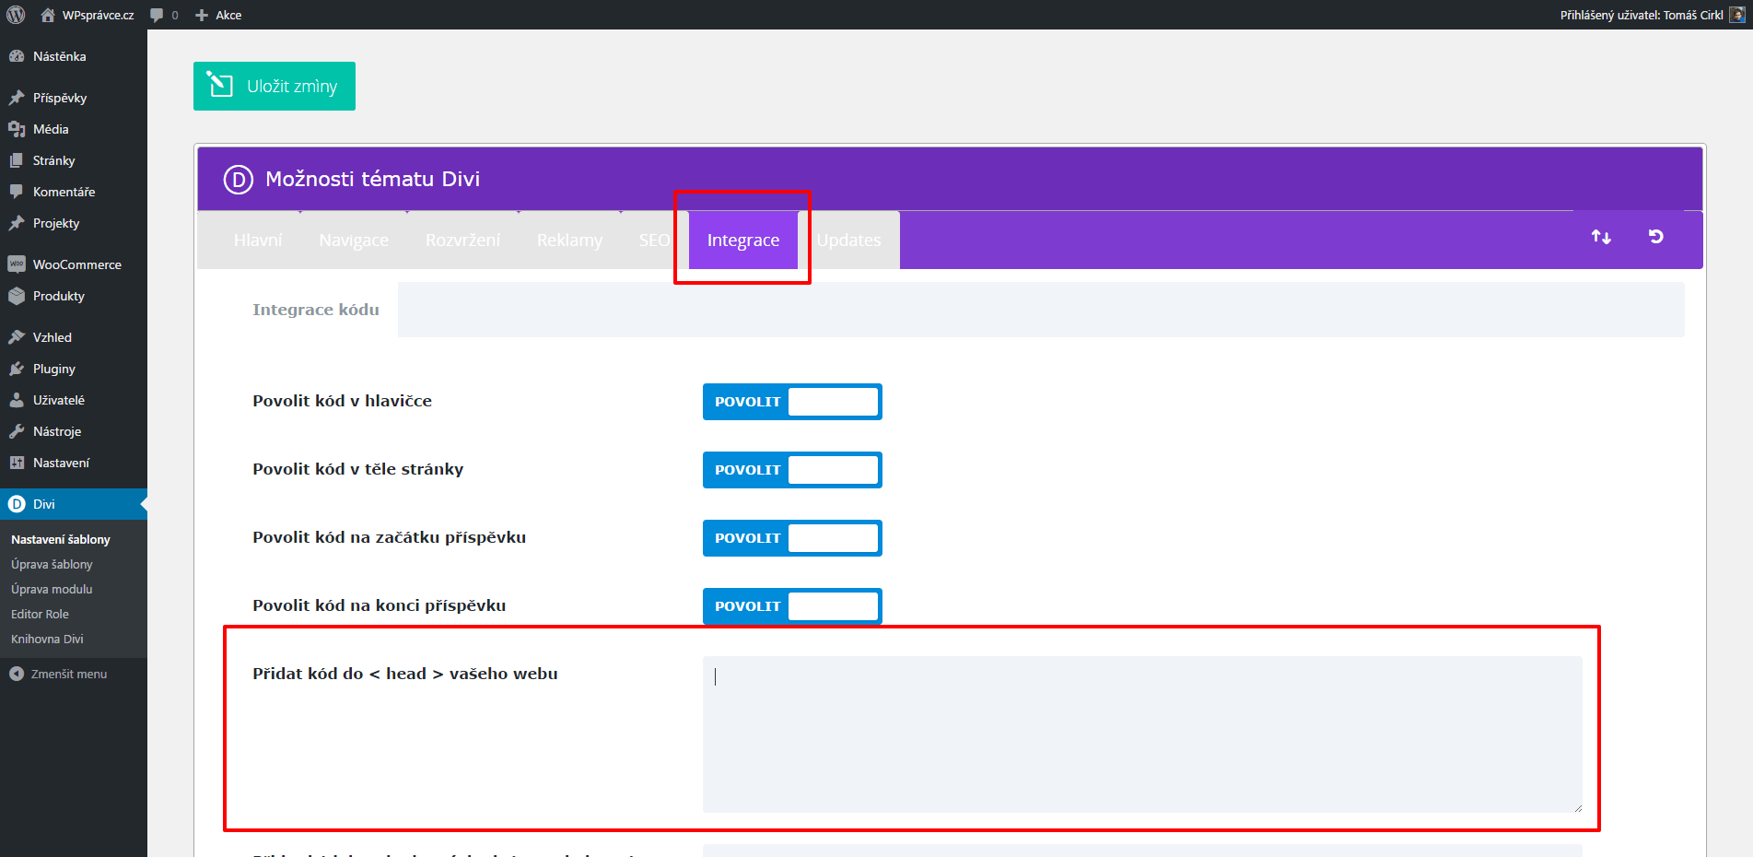Open the Tomáš Cirkl user account menu
Image resolution: width=1753 pixels, height=857 pixels.
(1653, 15)
